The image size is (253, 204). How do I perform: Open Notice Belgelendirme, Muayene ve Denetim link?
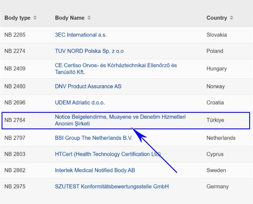click(120, 120)
